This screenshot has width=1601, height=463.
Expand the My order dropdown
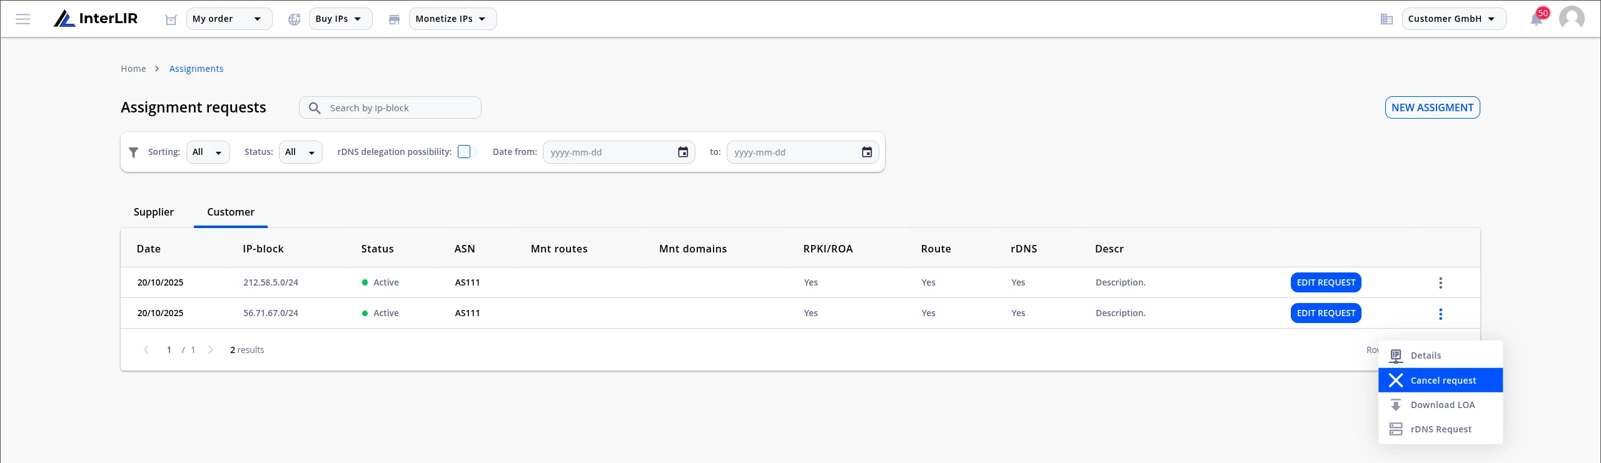point(229,19)
